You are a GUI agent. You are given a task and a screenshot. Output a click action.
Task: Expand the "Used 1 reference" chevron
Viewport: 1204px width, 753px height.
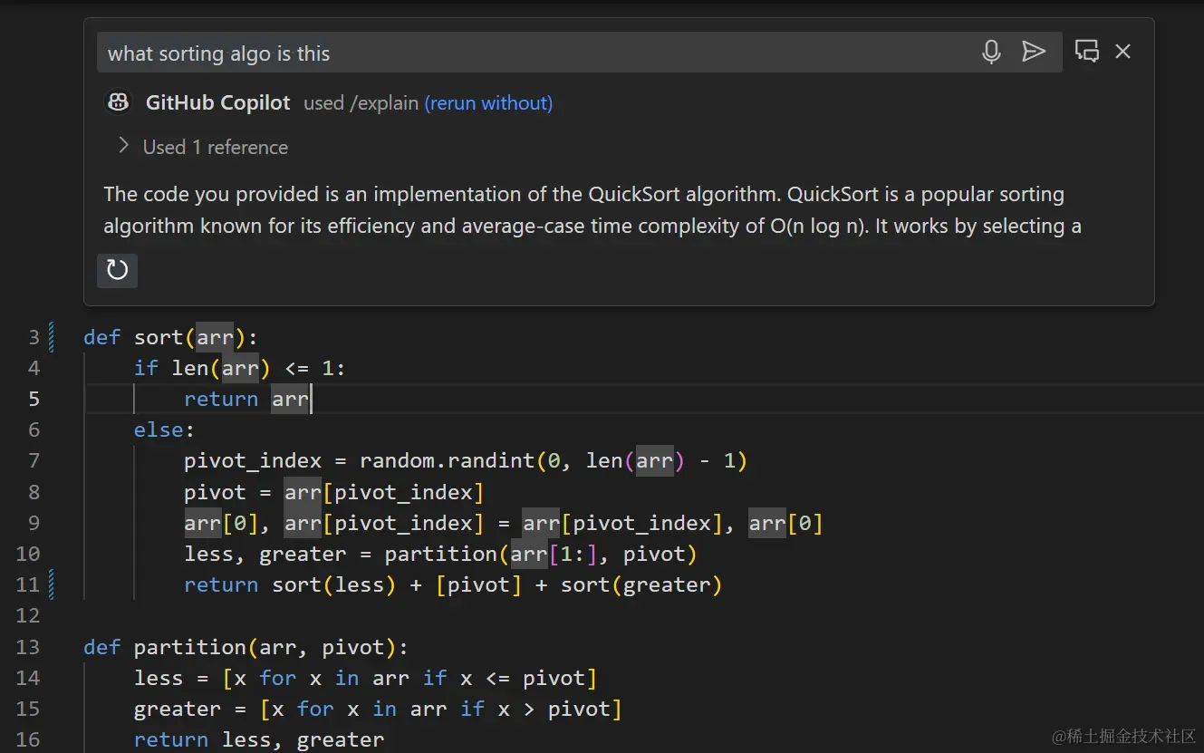click(124, 146)
